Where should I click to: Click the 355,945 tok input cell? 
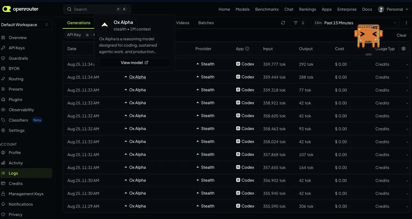pyautogui.click(x=274, y=193)
